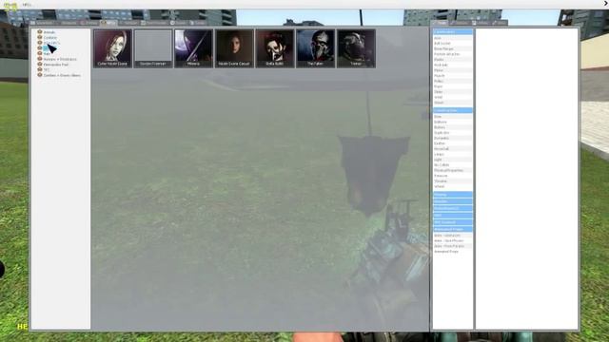This screenshot has height=342, width=609.
Task: Spawn the Nicole Duane Casual NPC
Action: click(234, 48)
